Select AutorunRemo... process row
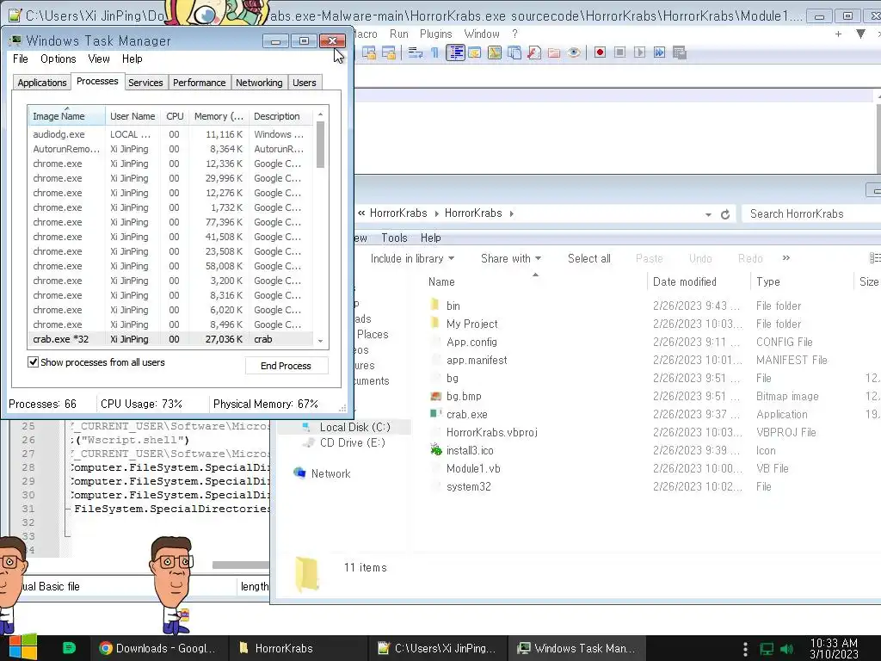881x661 pixels. click(x=170, y=149)
